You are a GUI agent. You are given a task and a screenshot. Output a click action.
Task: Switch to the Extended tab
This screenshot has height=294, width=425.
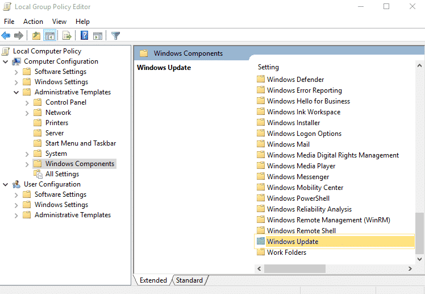153,280
